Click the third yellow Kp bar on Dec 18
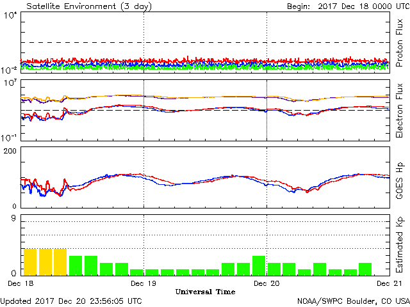The image size is (410, 307). pos(60,262)
